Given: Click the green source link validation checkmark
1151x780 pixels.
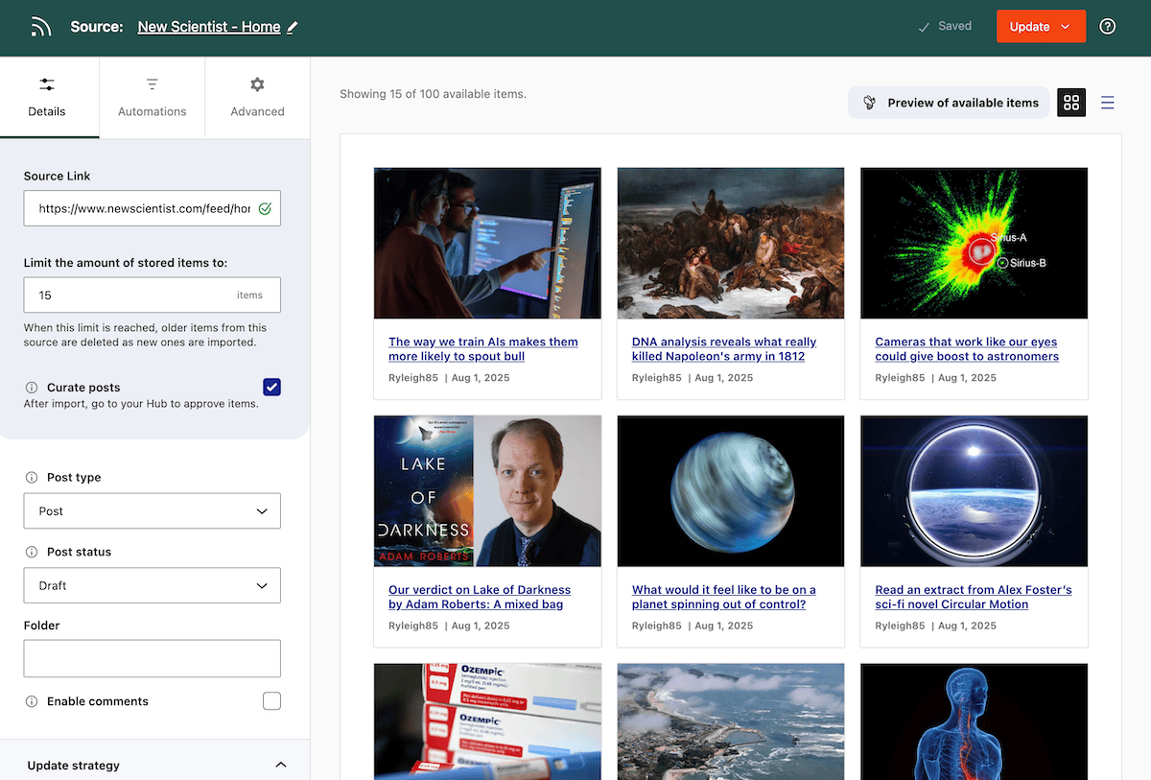Looking at the screenshot, I should tap(265, 208).
